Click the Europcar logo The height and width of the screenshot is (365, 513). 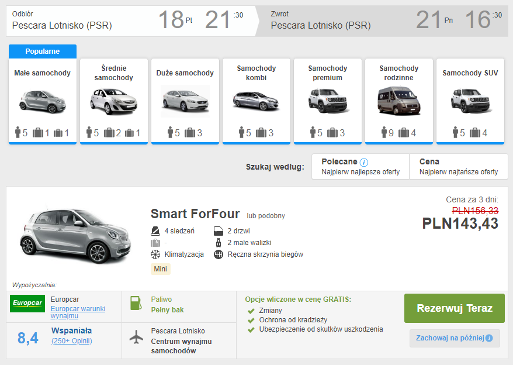point(27,304)
